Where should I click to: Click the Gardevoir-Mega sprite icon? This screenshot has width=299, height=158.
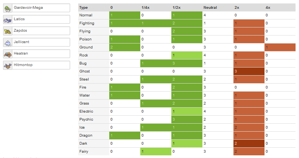[8, 8]
